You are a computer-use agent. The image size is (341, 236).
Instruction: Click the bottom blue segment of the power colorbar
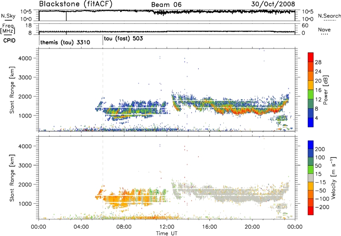[x=311, y=122]
